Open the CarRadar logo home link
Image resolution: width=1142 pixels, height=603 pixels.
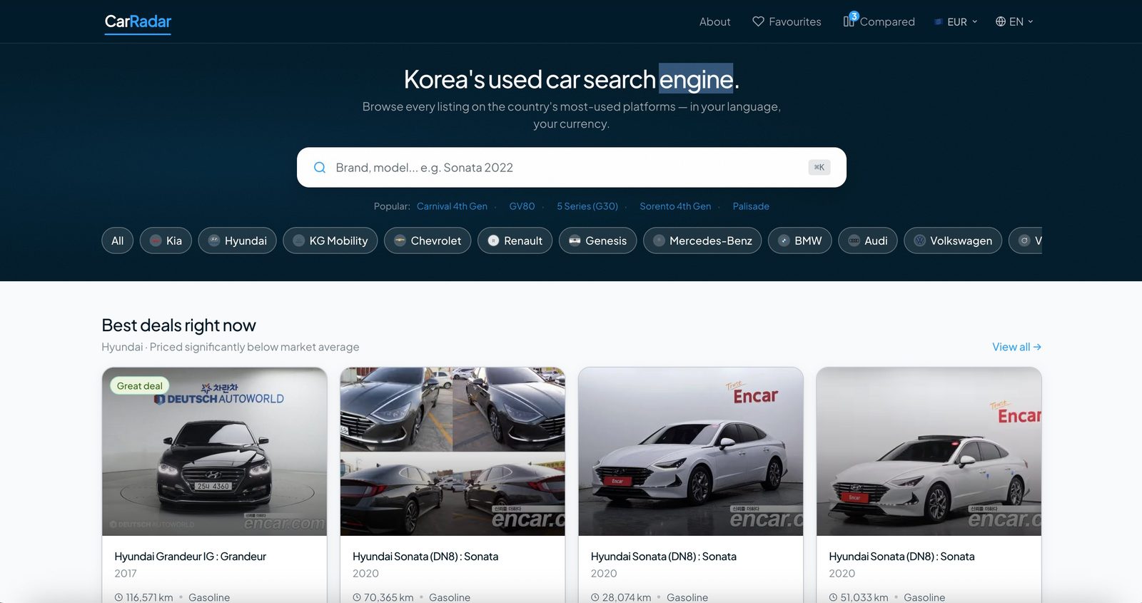click(138, 21)
